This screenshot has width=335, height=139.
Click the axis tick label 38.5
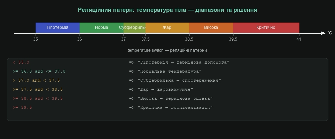pyautogui.click(x=189, y=39)
